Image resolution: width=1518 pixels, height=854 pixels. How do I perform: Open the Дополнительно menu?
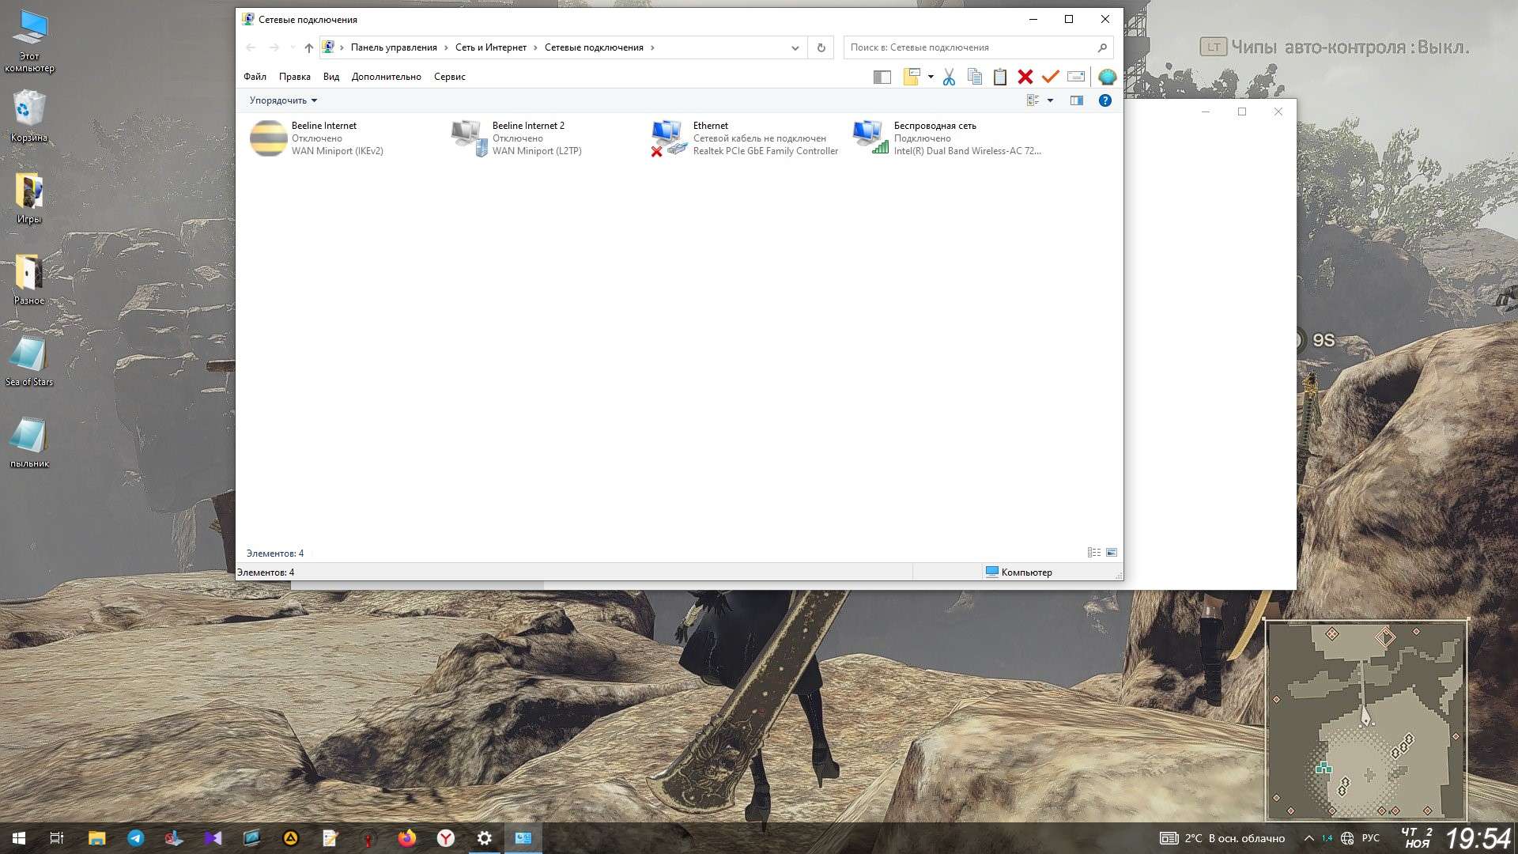[386, 77]
